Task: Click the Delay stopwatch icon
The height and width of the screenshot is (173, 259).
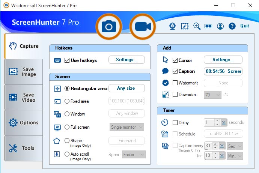Action: pos(165,122)
